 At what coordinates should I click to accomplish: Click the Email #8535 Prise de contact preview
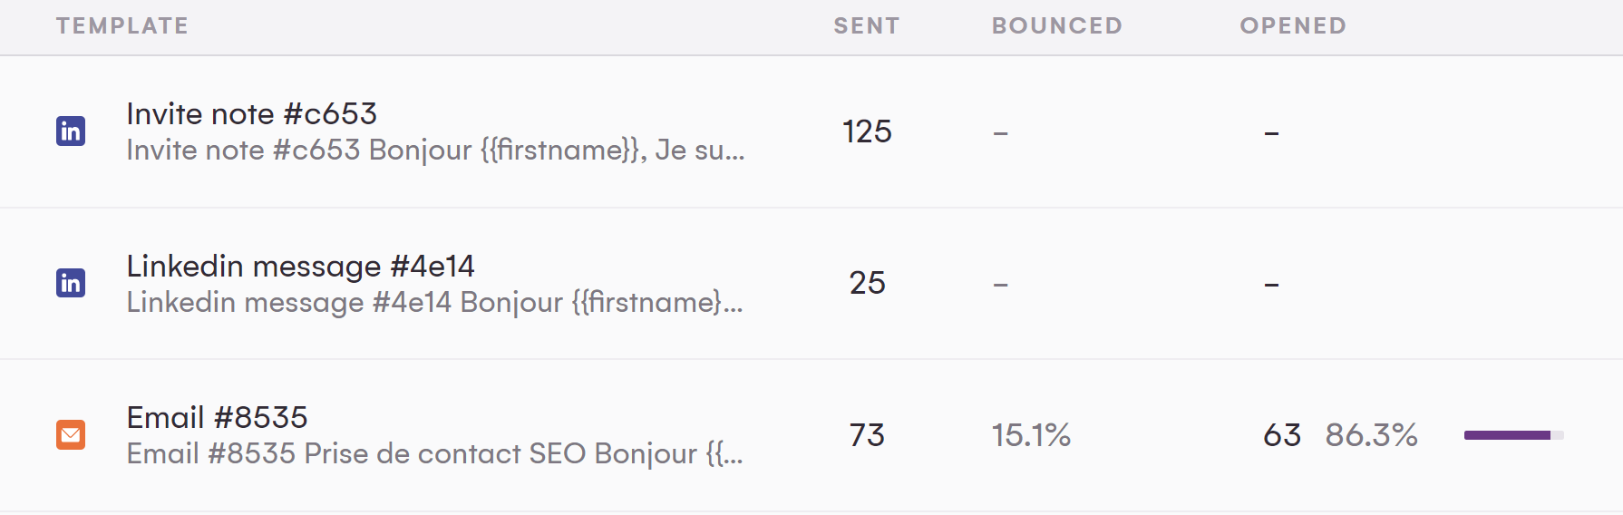[434, 454]
